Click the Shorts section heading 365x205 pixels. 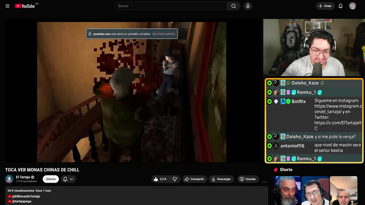coord(286,170)
